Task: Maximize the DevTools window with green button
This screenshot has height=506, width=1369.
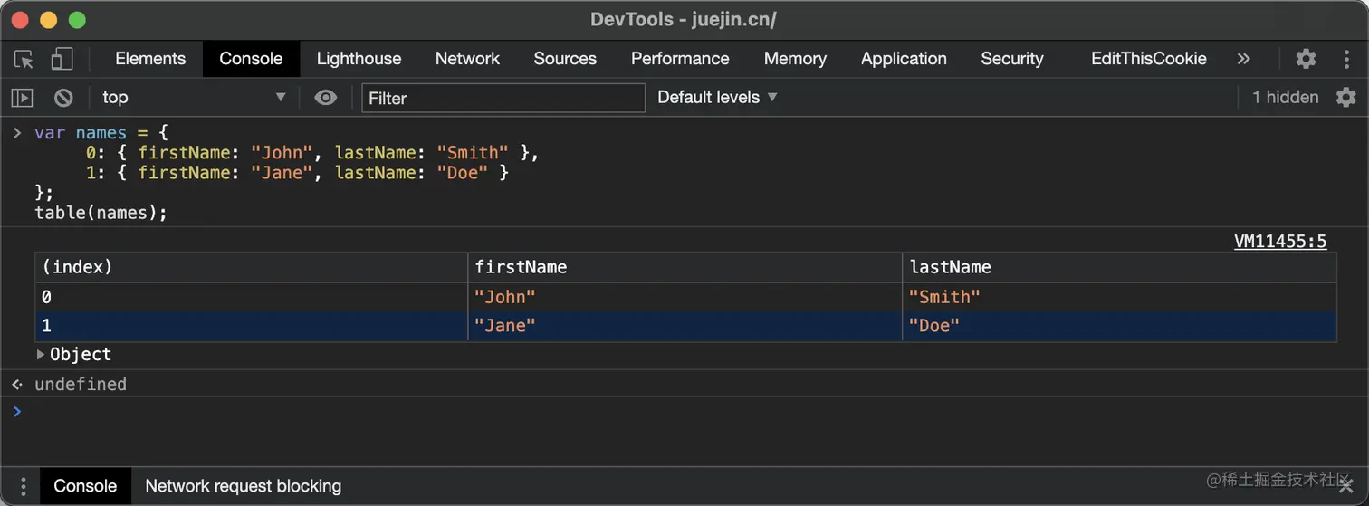Action: [77, 20]
